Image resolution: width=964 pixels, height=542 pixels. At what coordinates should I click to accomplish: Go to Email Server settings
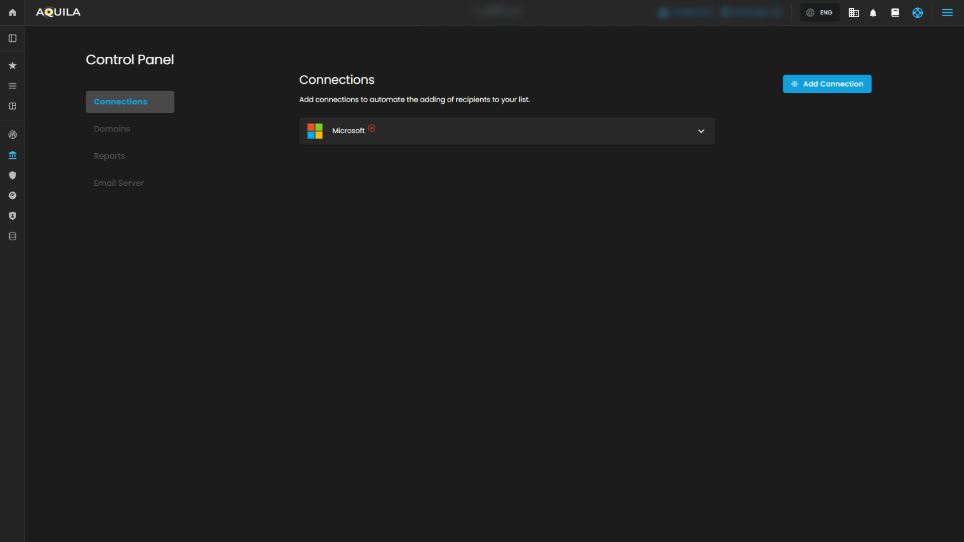(x=119, y=182)
